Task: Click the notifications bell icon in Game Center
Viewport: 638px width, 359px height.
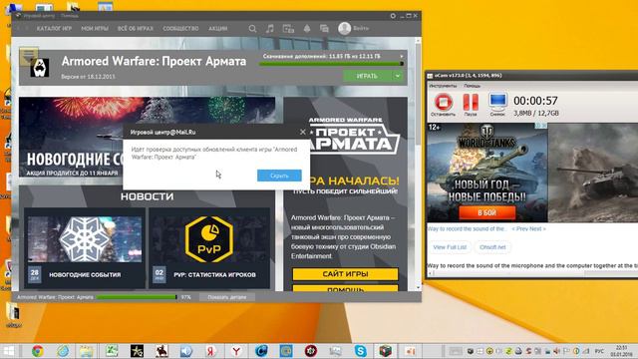Action: (x=307, y=29)
